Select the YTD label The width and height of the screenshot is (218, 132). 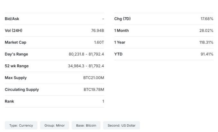(118, 54)
